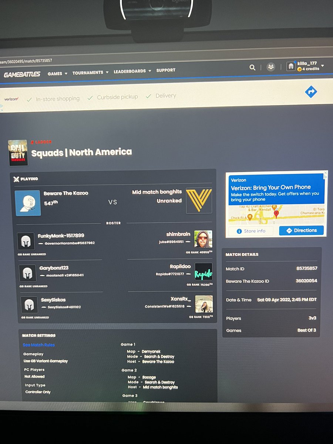Image resolution: width=333 pixels, height=444 pixels.
Task: Click the Verizon Store info button
Action: (x=252, y=231)
